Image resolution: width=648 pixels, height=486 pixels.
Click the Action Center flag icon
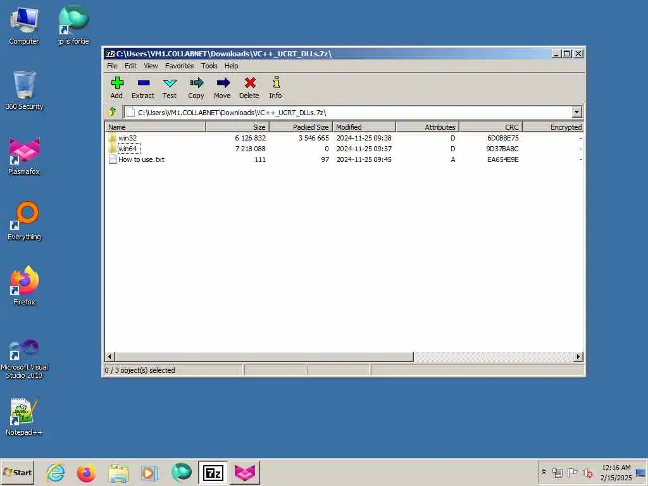tap(572, 472)
